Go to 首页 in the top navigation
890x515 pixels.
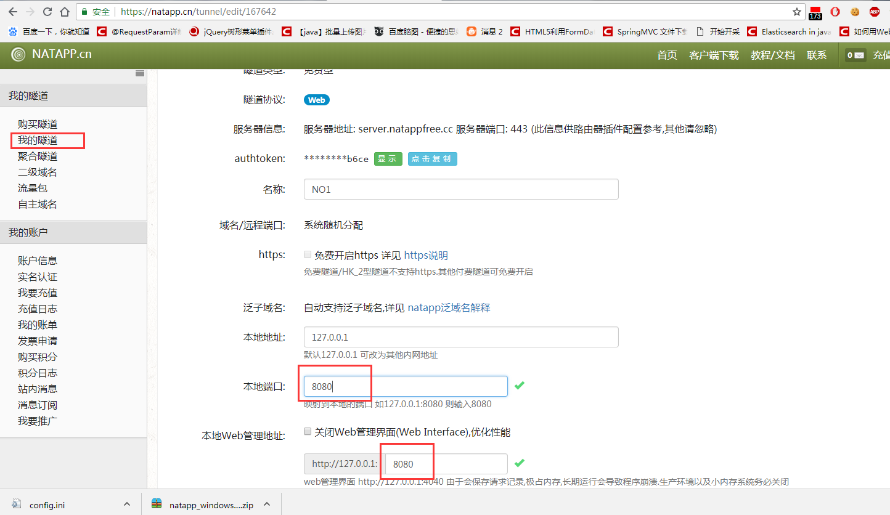(667, 55)
